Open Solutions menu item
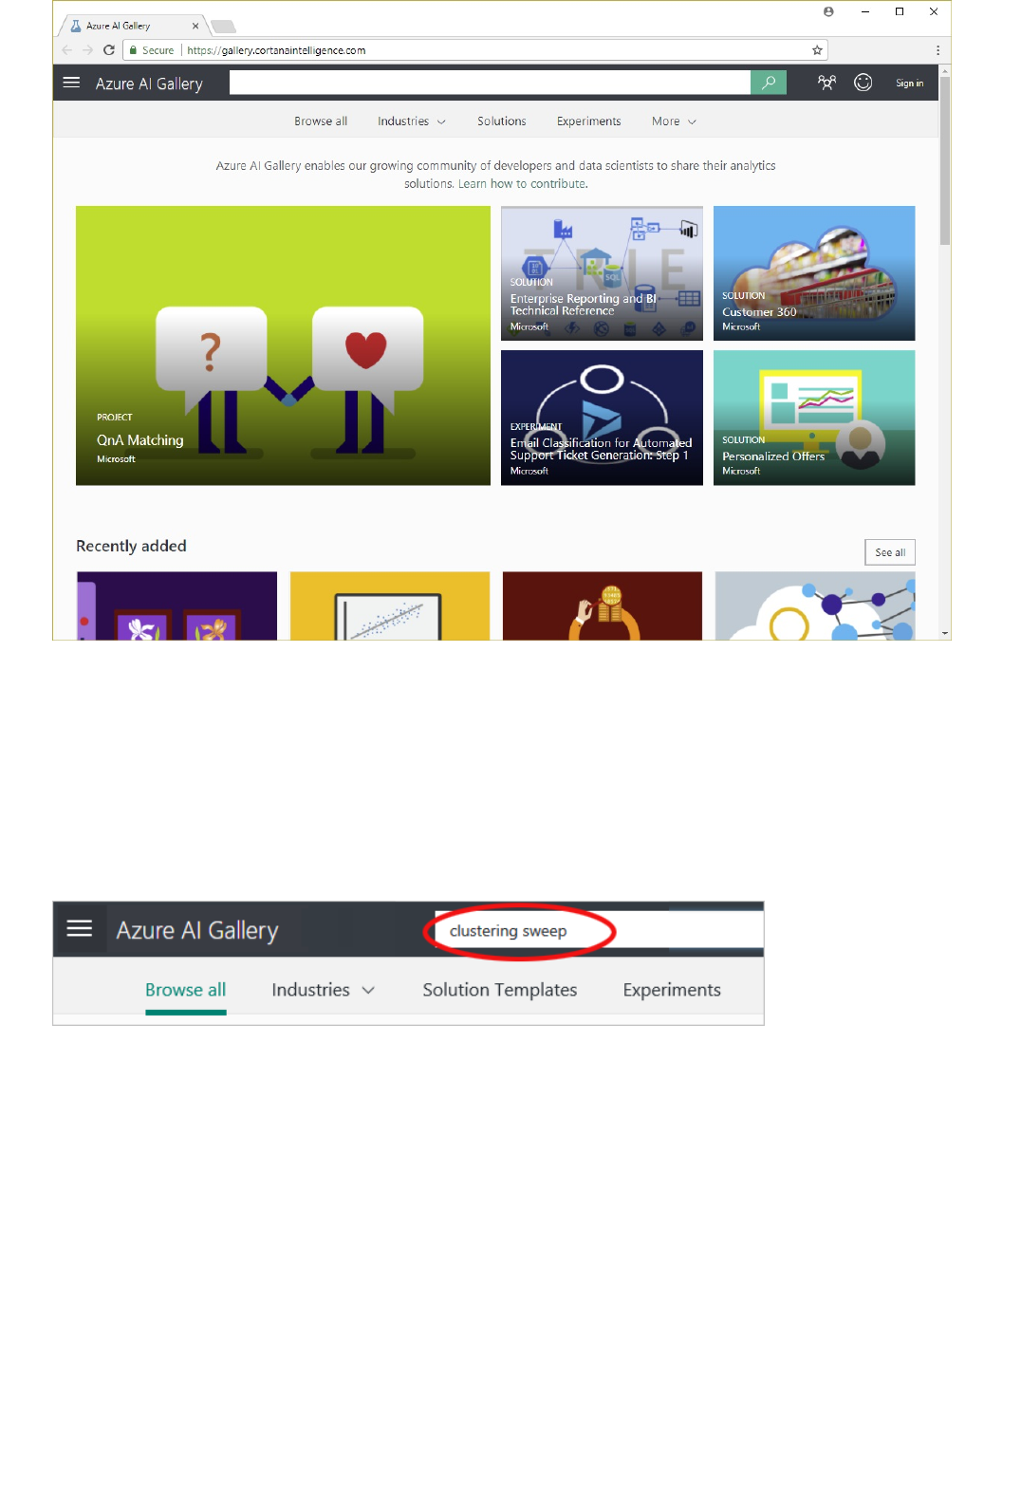The width and height of the screenshot is (1021, 1490). (x=501, y=121)
